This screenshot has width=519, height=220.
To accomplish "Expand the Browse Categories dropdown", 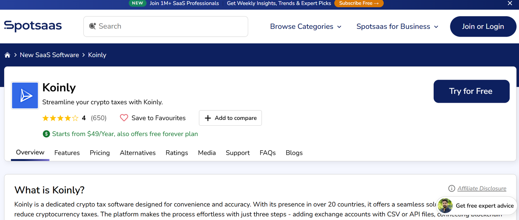I will [306, 27].
